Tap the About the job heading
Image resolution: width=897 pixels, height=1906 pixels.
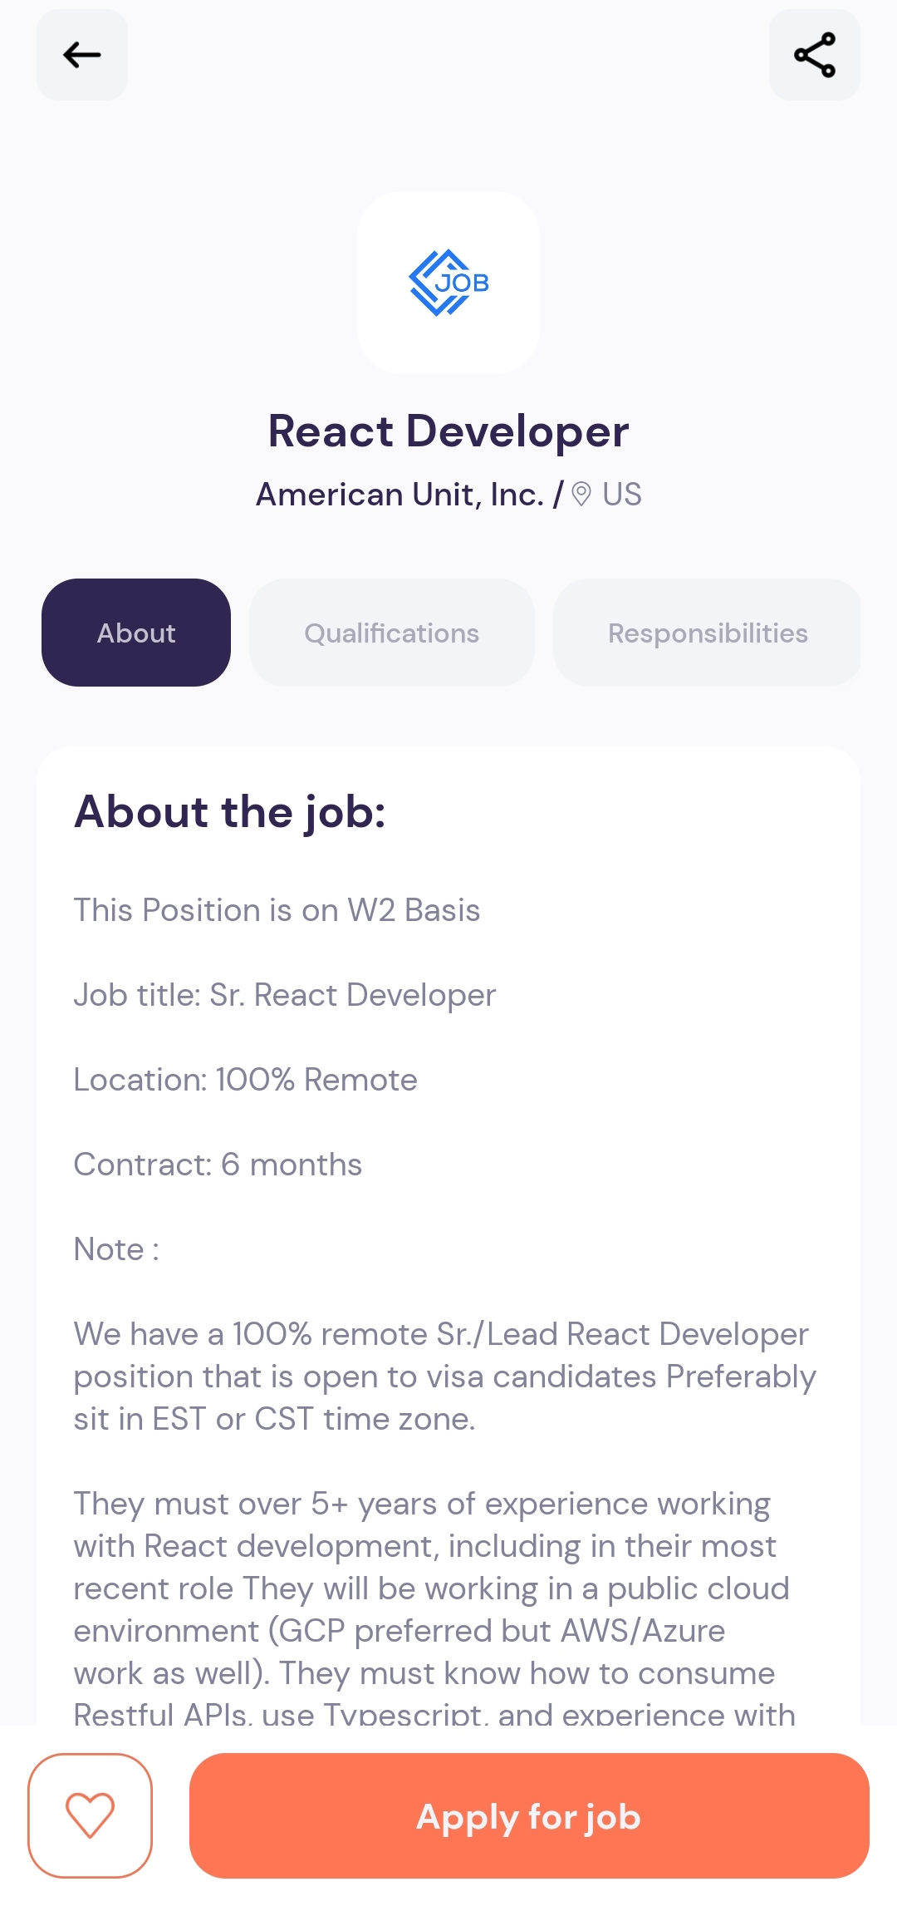[231, 811]
